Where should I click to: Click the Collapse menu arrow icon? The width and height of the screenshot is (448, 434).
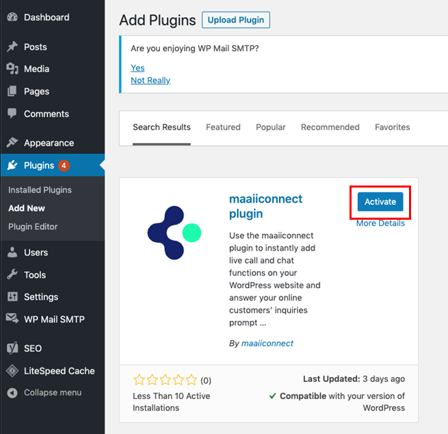[x=12, y=393]
